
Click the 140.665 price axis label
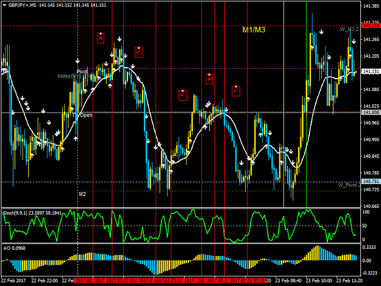[x=371, y=206]
